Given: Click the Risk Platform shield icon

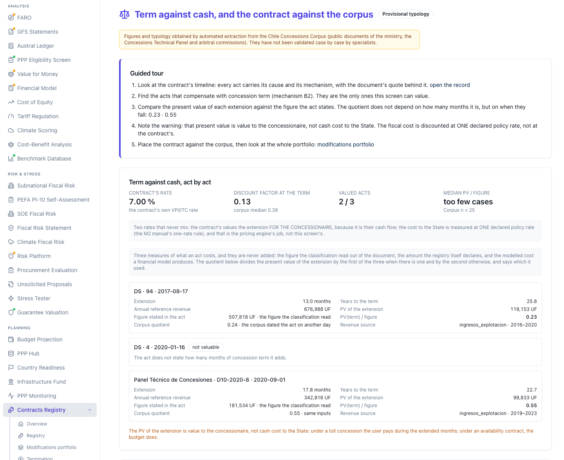Looking at the screenshot, I should coord(11,256).
